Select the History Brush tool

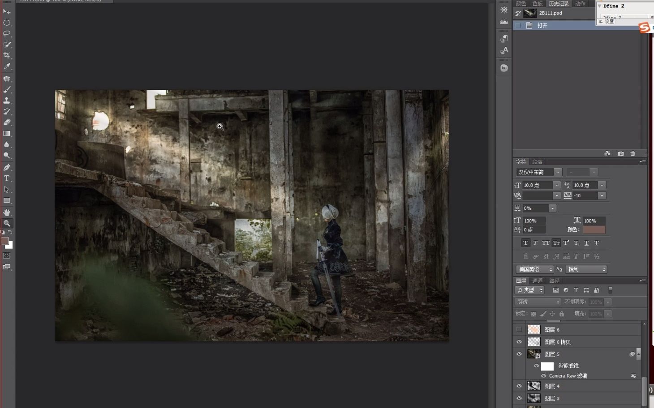tap(7, 111)
